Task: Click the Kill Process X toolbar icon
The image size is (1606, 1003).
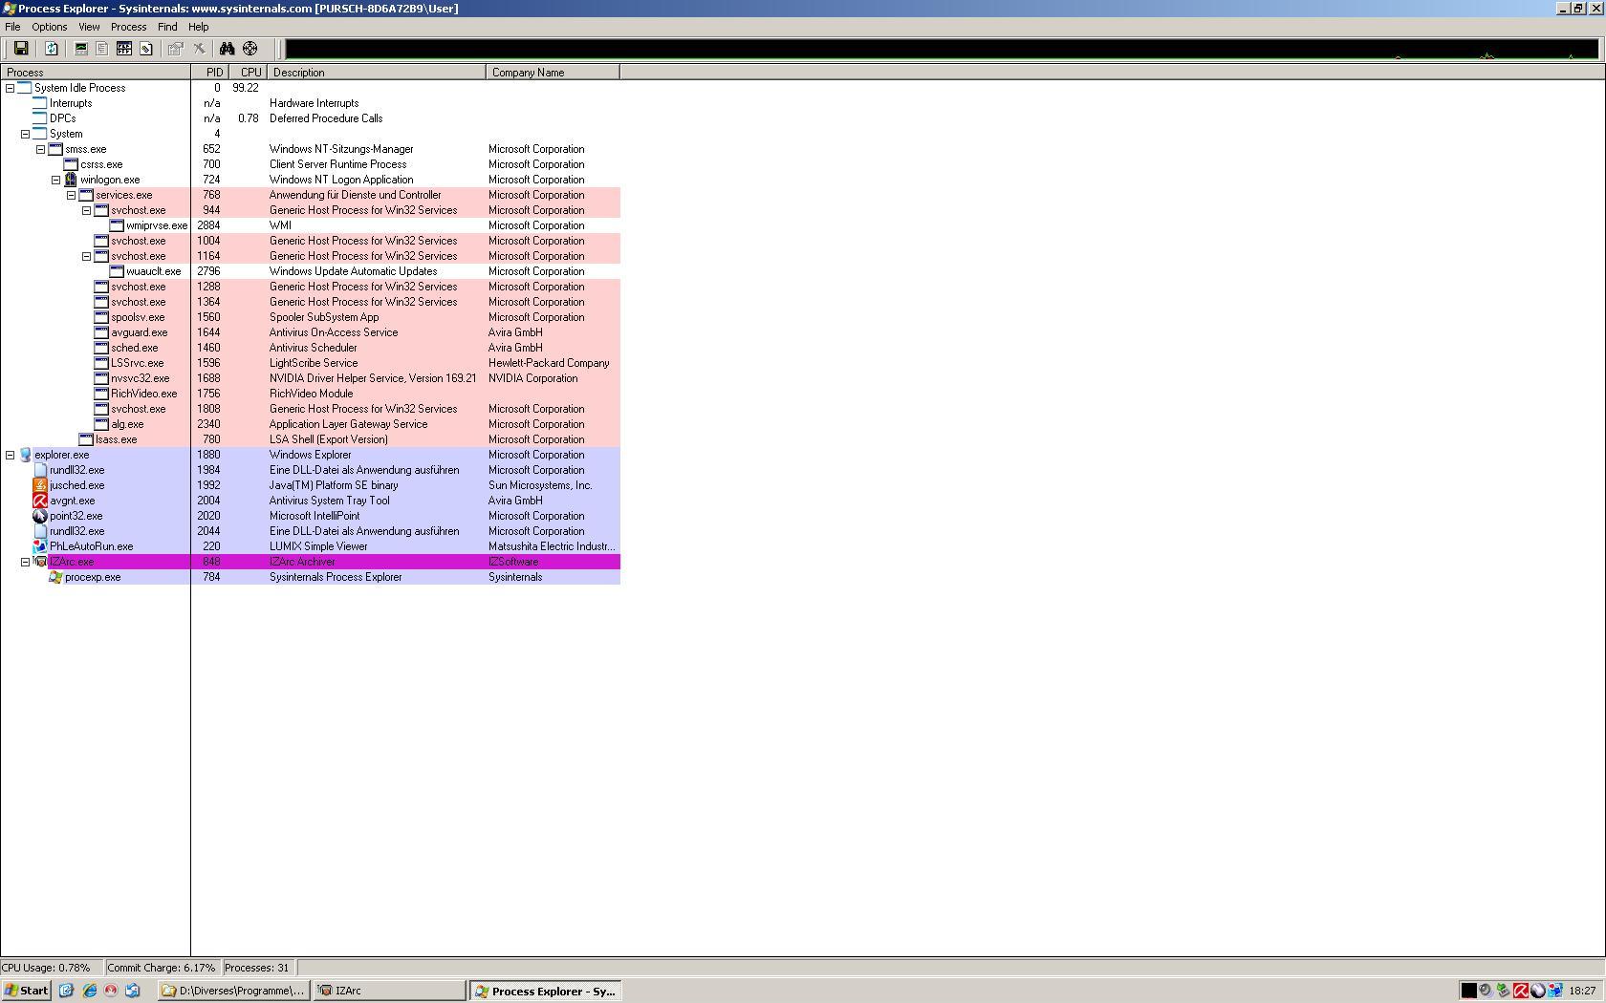Action: click(x=199, y=49)
